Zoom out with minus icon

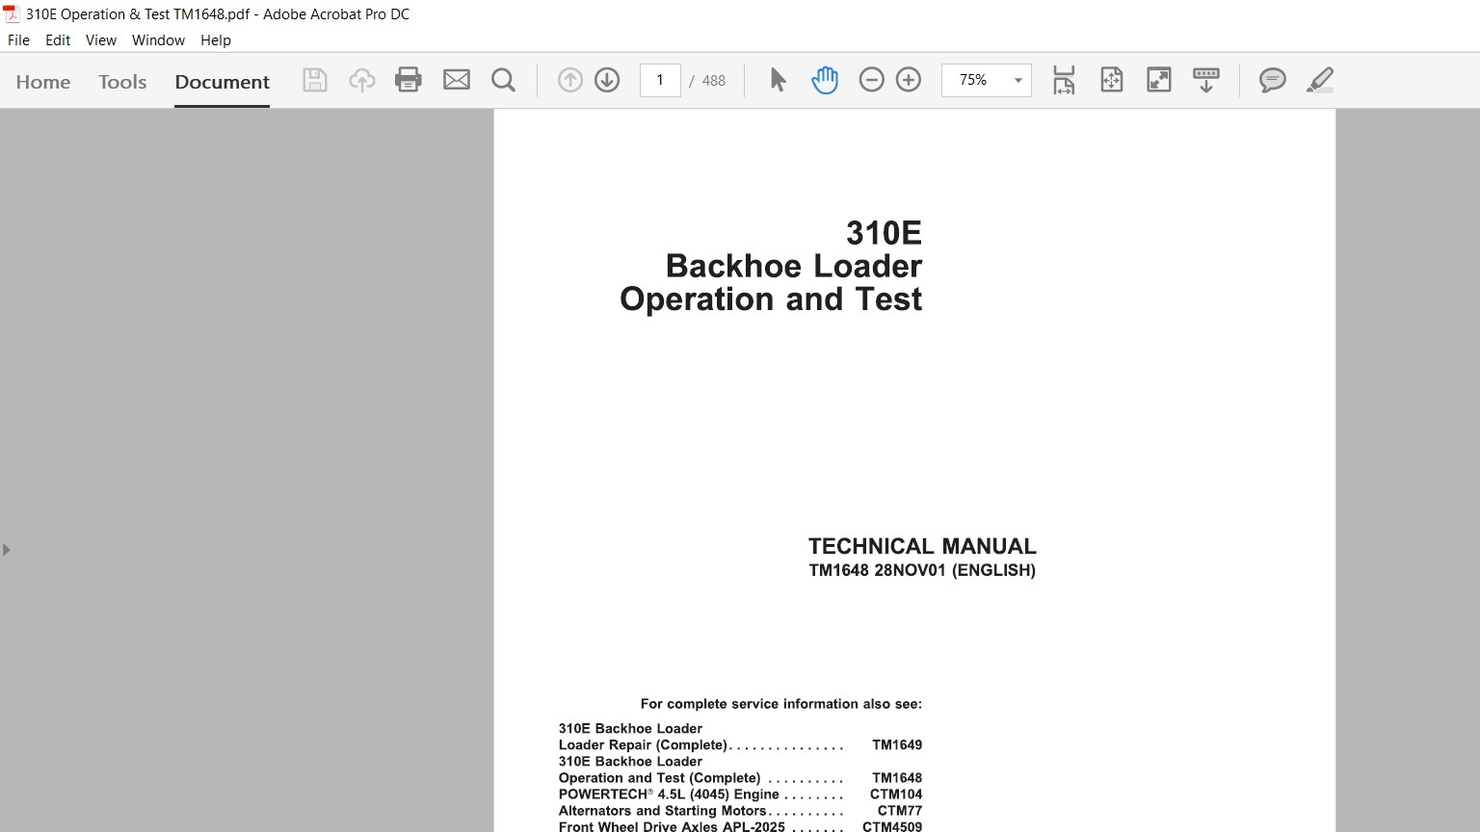[x=871, y=80]
